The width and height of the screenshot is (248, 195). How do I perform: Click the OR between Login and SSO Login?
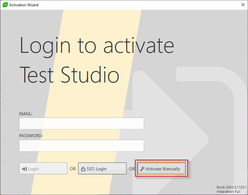pyautogui.click(x=73, y=169)
